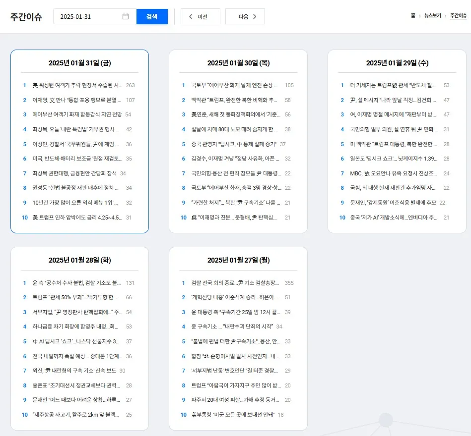Select the 2025년 01월 29일 (수) card header
Screen dimensions: 471x436
click(x=397, y=63)
